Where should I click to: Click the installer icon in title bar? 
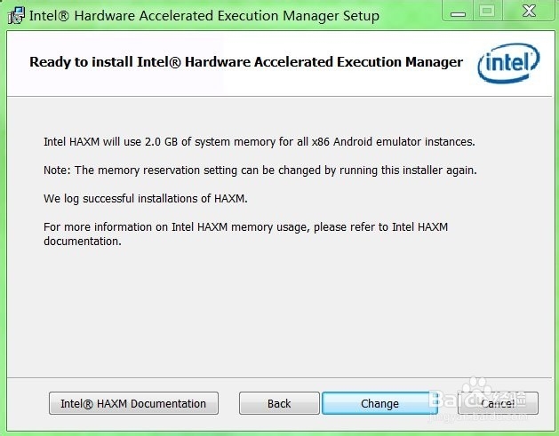[x=16, y=16]
